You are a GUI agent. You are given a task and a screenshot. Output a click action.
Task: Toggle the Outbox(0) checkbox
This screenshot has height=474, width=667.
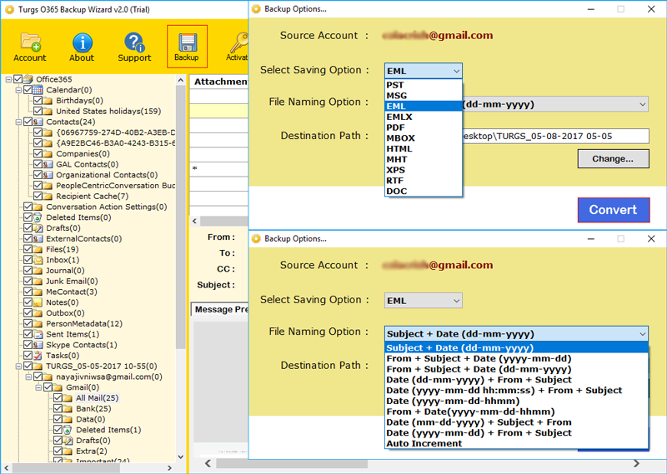[28, 313]
